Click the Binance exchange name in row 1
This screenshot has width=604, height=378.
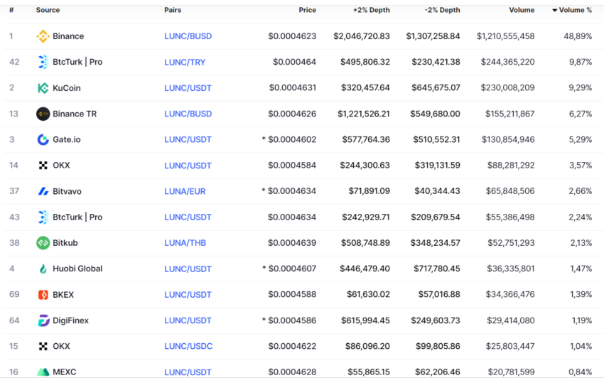click(68, 36)
